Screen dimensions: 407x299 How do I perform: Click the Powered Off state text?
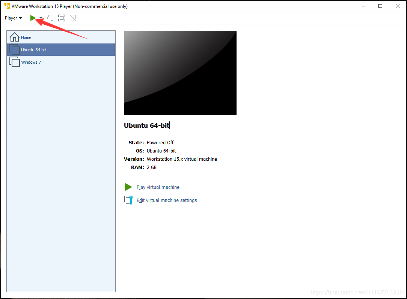(160, 142)
